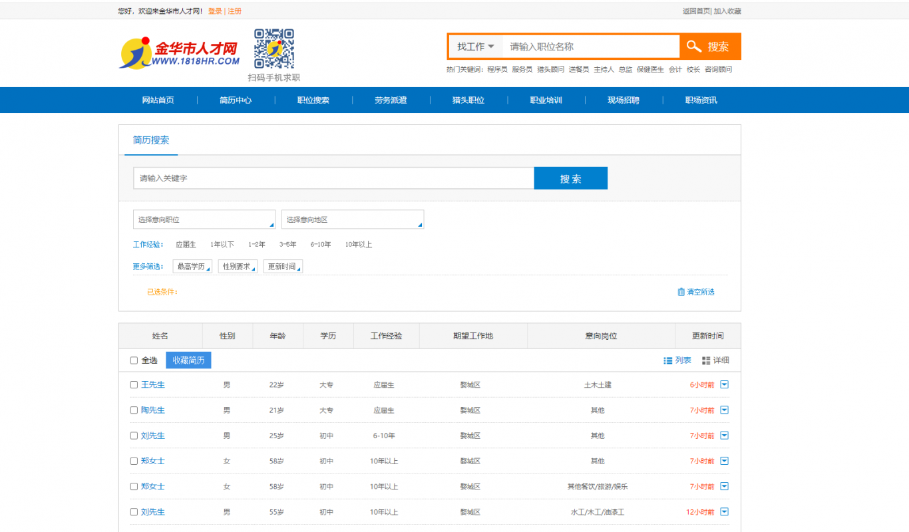
Task: Switch to 详细 grid view icon
Action: (715, 360)
